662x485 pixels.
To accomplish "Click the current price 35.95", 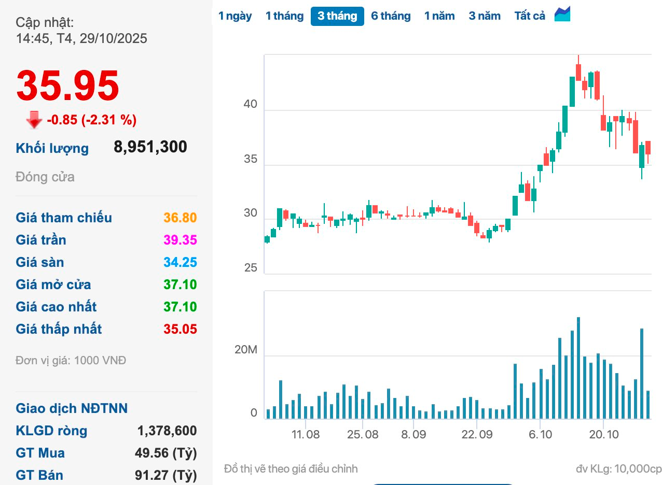I will pyautogui.click(x=68, y=85).
